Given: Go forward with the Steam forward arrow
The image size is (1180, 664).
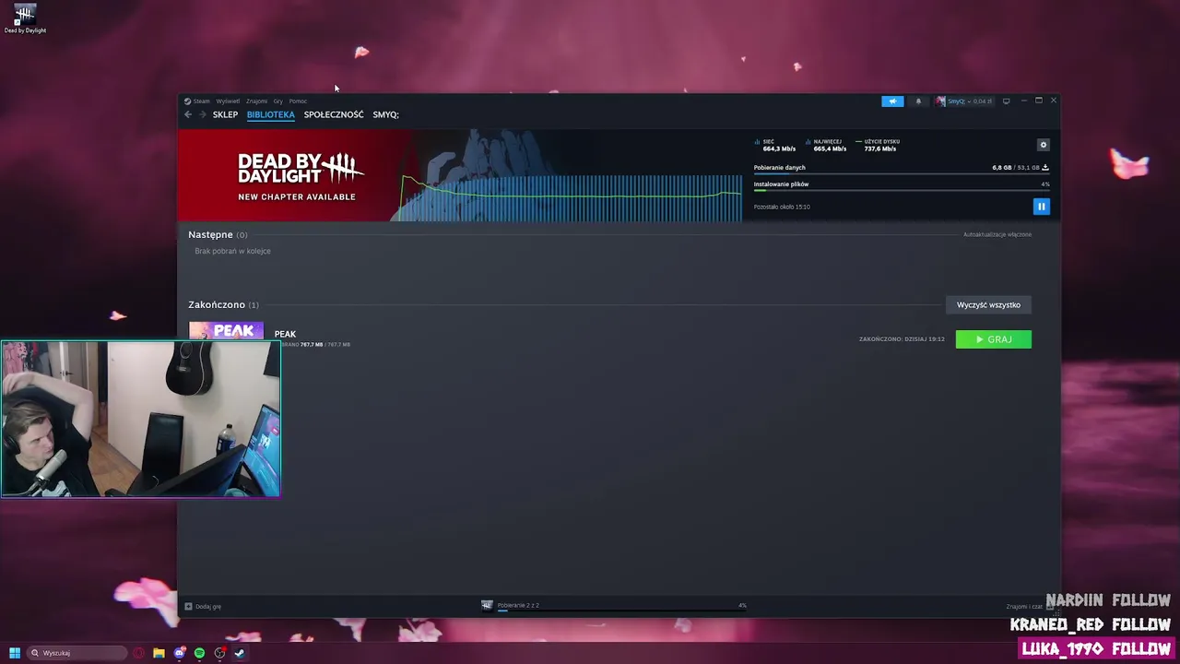Looking at the screenshot, I should click(x=203, y=114).
